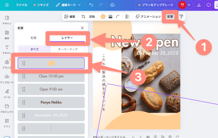
Task: Open the デザイン sidebar panel
Action: [x=7, y=20]
